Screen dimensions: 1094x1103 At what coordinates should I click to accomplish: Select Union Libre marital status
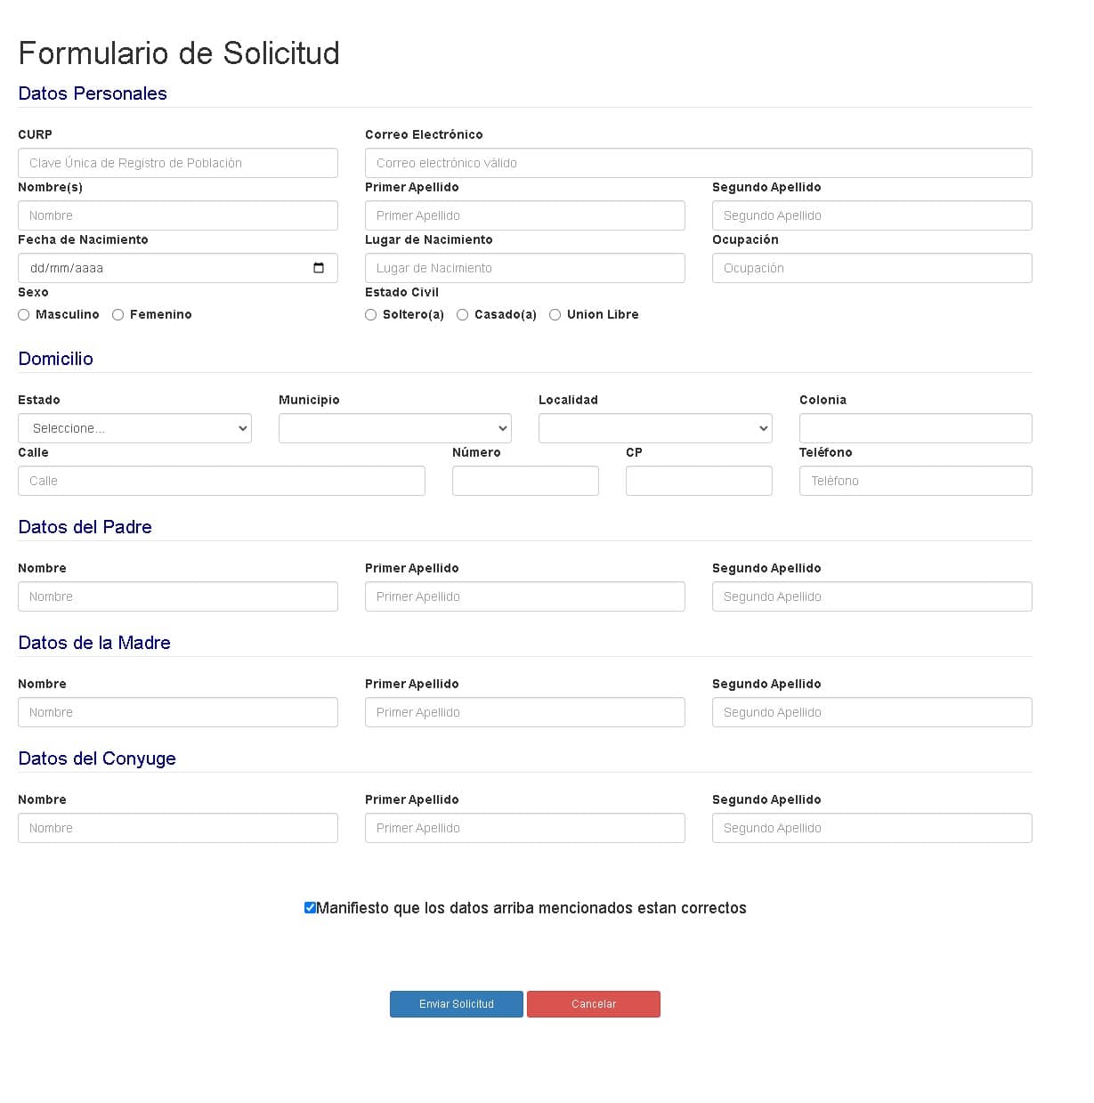[555, 315]
